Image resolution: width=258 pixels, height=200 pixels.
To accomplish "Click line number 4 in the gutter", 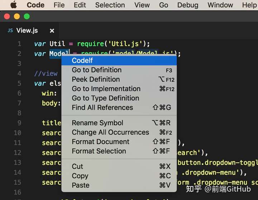I will click(x=19, y=73).
